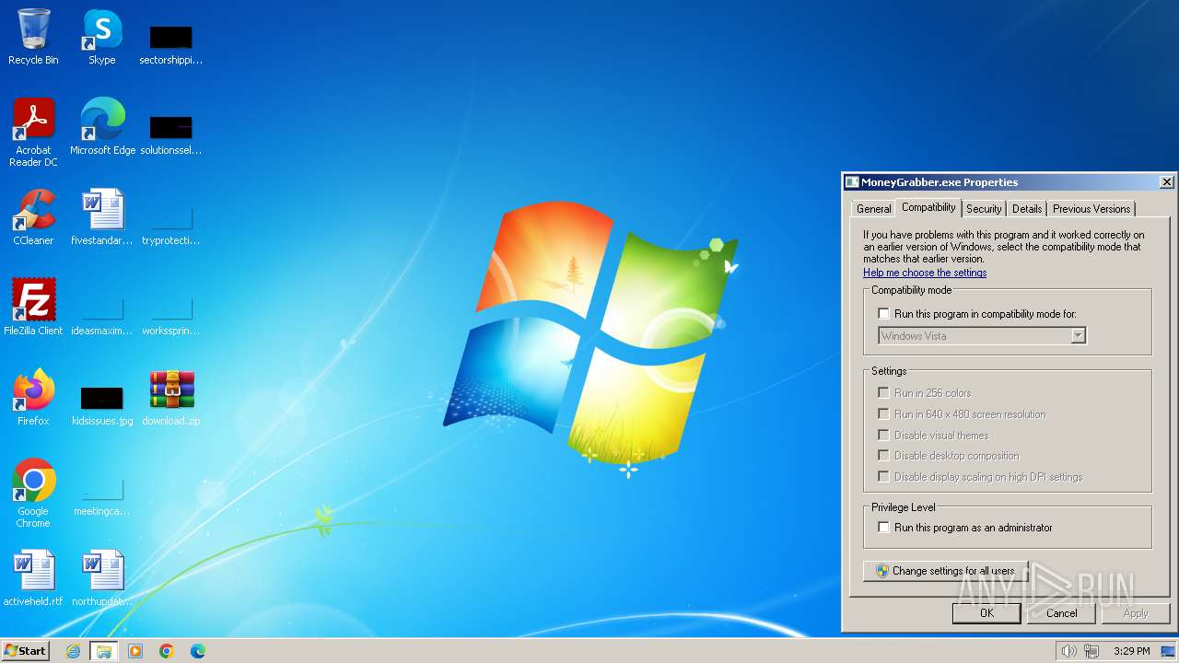
Task: Open Edge from the taskbar
Action: point(198,651)
